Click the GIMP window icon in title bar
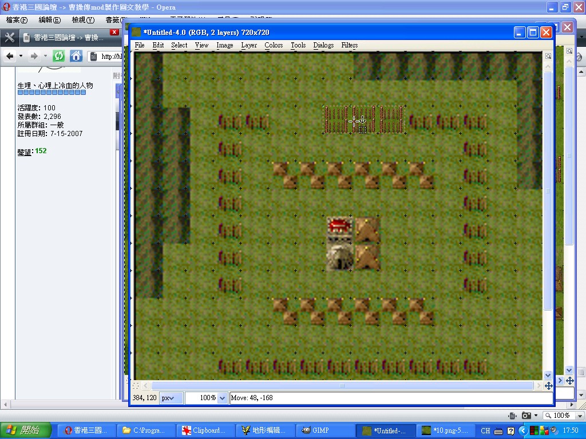 137,33
